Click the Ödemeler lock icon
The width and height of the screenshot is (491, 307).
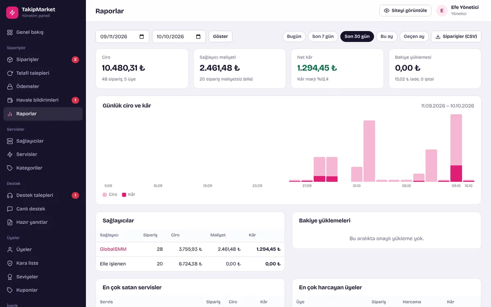coord(10,87)
